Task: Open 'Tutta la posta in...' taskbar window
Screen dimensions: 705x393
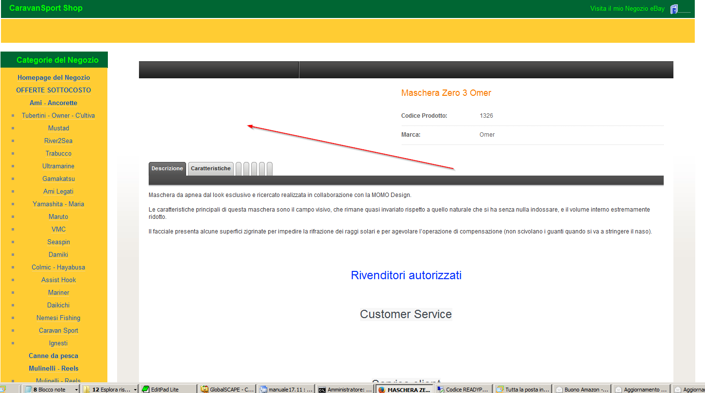Action: click(x=523, y=389)
